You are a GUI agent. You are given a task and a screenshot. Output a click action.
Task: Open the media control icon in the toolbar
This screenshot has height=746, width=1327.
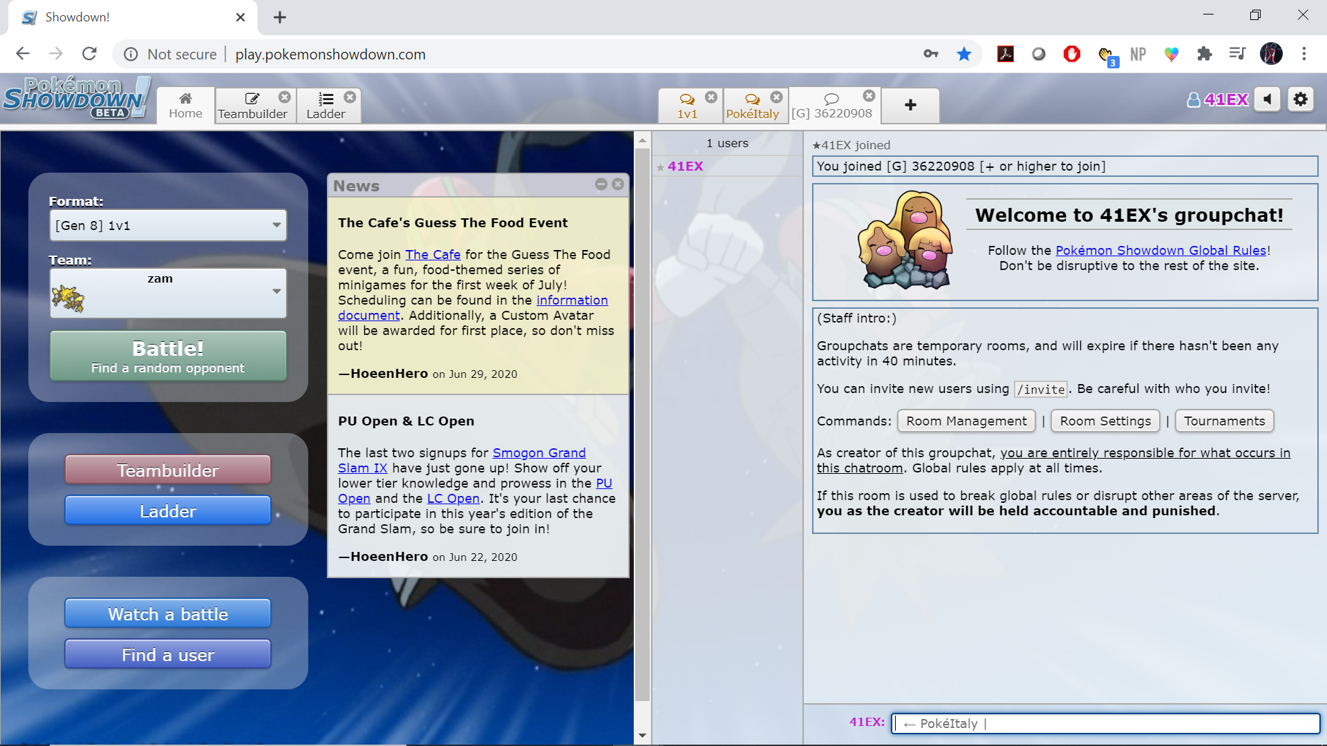pos(1238,54)
